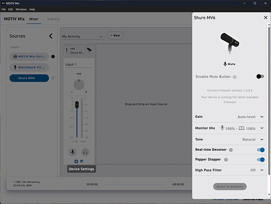The image size is (271, 204).
Task: Toggle Disable Mute Button switch
Action: point(260,76)
